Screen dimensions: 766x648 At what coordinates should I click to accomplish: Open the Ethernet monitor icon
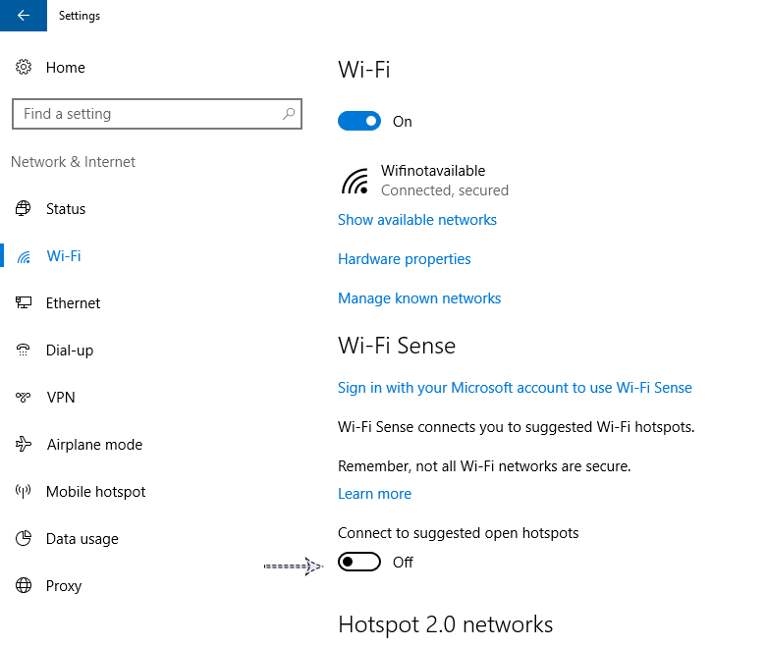[24, 303]
